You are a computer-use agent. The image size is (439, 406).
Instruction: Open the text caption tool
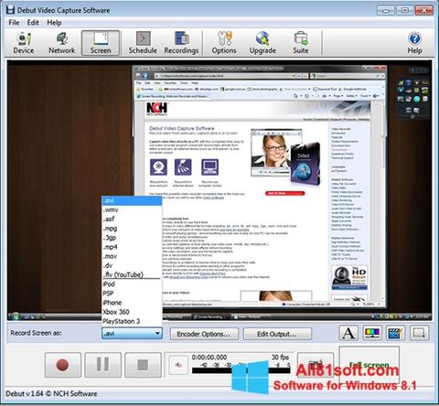point(348,333)
